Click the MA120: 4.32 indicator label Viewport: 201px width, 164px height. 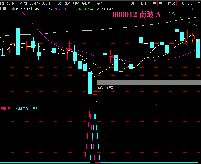pos(104,9)
